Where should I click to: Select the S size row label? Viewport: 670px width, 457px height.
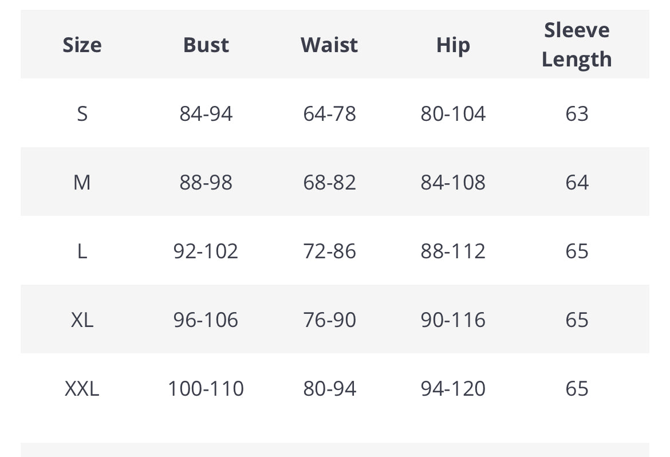point(82,114)
